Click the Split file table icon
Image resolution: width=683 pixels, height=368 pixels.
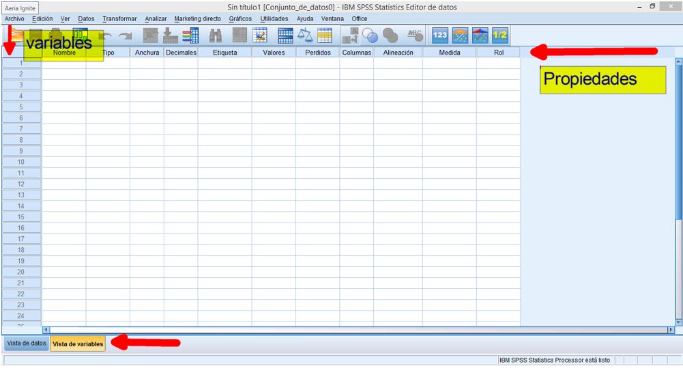click(x=285, y=36)
